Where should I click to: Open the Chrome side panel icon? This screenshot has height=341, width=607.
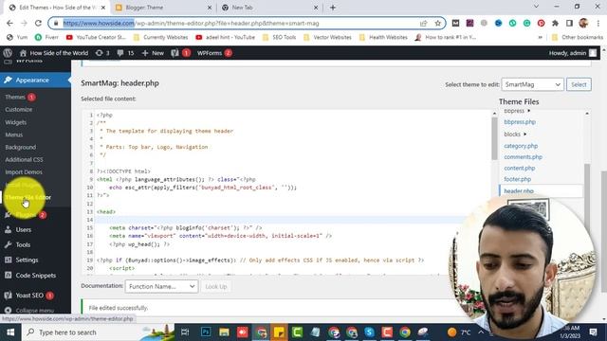tap(569, 23)
